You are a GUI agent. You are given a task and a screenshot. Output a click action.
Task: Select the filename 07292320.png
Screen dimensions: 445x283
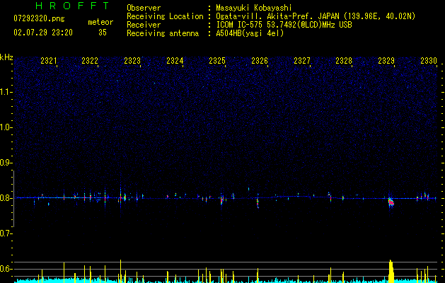click(39, 19)
